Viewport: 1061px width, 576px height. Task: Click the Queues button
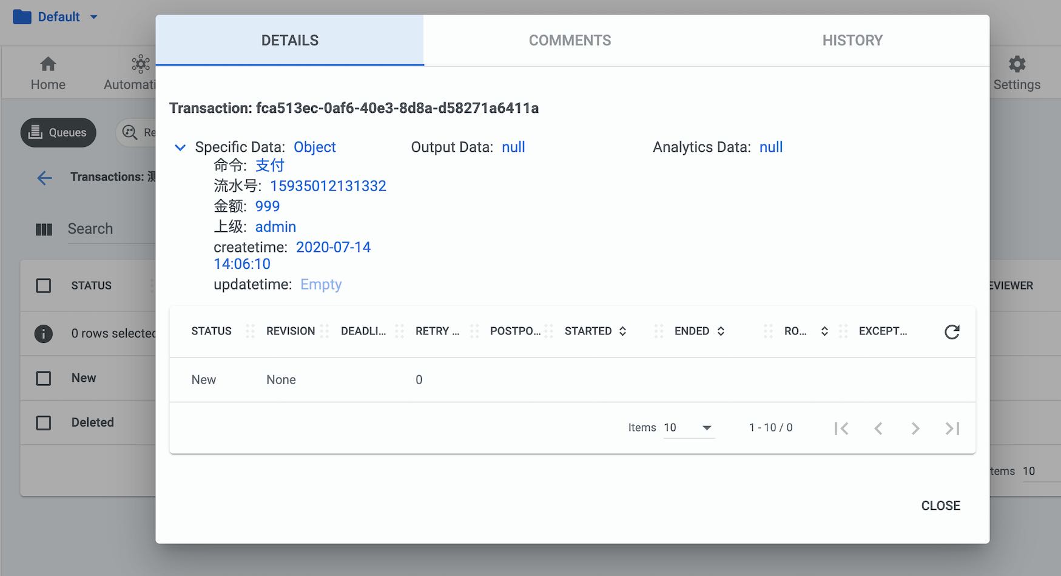click(58, 132)
